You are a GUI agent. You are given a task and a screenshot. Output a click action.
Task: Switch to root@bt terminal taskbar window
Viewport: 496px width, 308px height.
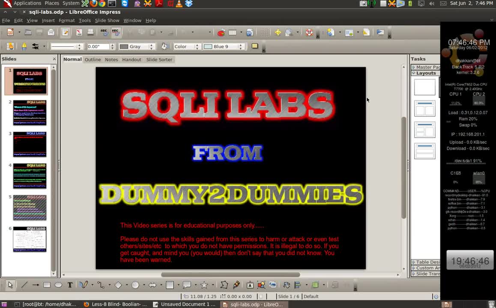(46, 304)
